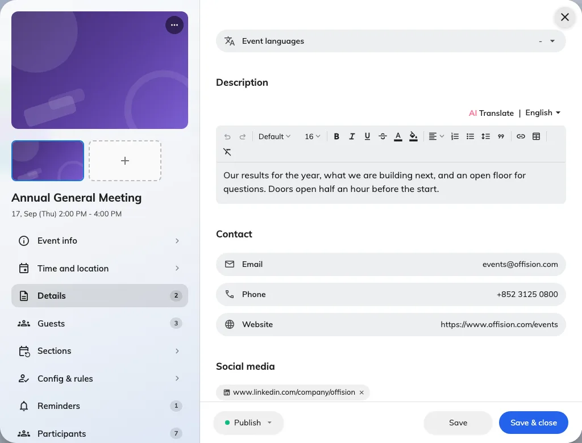Apply italic formatting
The width and height of the screenshot is (582, 443).
point(352,136)
